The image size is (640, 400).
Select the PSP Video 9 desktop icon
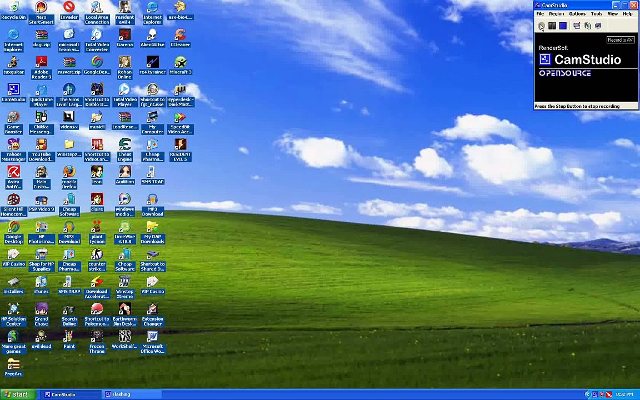coord(41,202)
